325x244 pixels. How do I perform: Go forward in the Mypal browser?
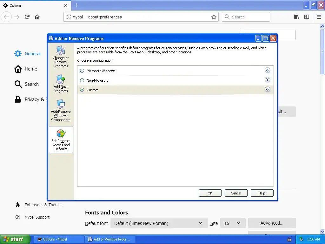pos(17,17)
